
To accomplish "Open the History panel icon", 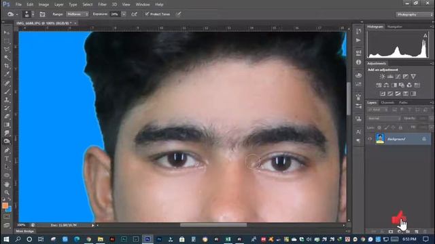I will pos(358,31).
